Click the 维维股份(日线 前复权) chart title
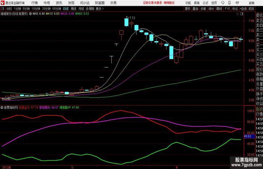The width and height of the screenshot is (263, 169). 14,14
